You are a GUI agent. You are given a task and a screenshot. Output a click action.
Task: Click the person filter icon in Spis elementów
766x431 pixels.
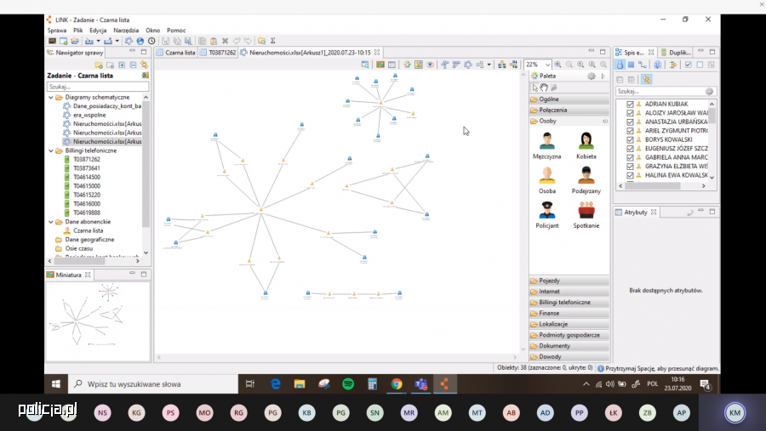pos(620,65)
